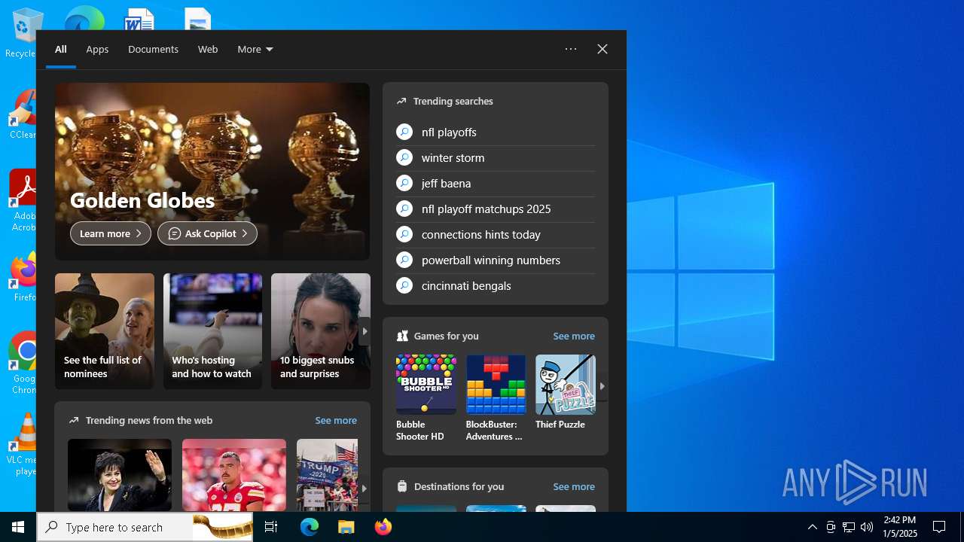This screenshot has height=542, width=964.
Task: Open See the full list of nominees card
Action: coord(105,331)
